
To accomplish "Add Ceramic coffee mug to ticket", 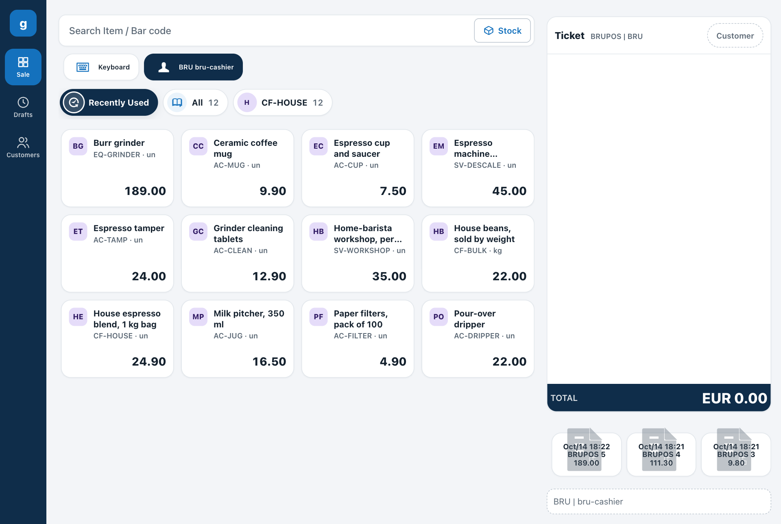I will pos(238,168).
